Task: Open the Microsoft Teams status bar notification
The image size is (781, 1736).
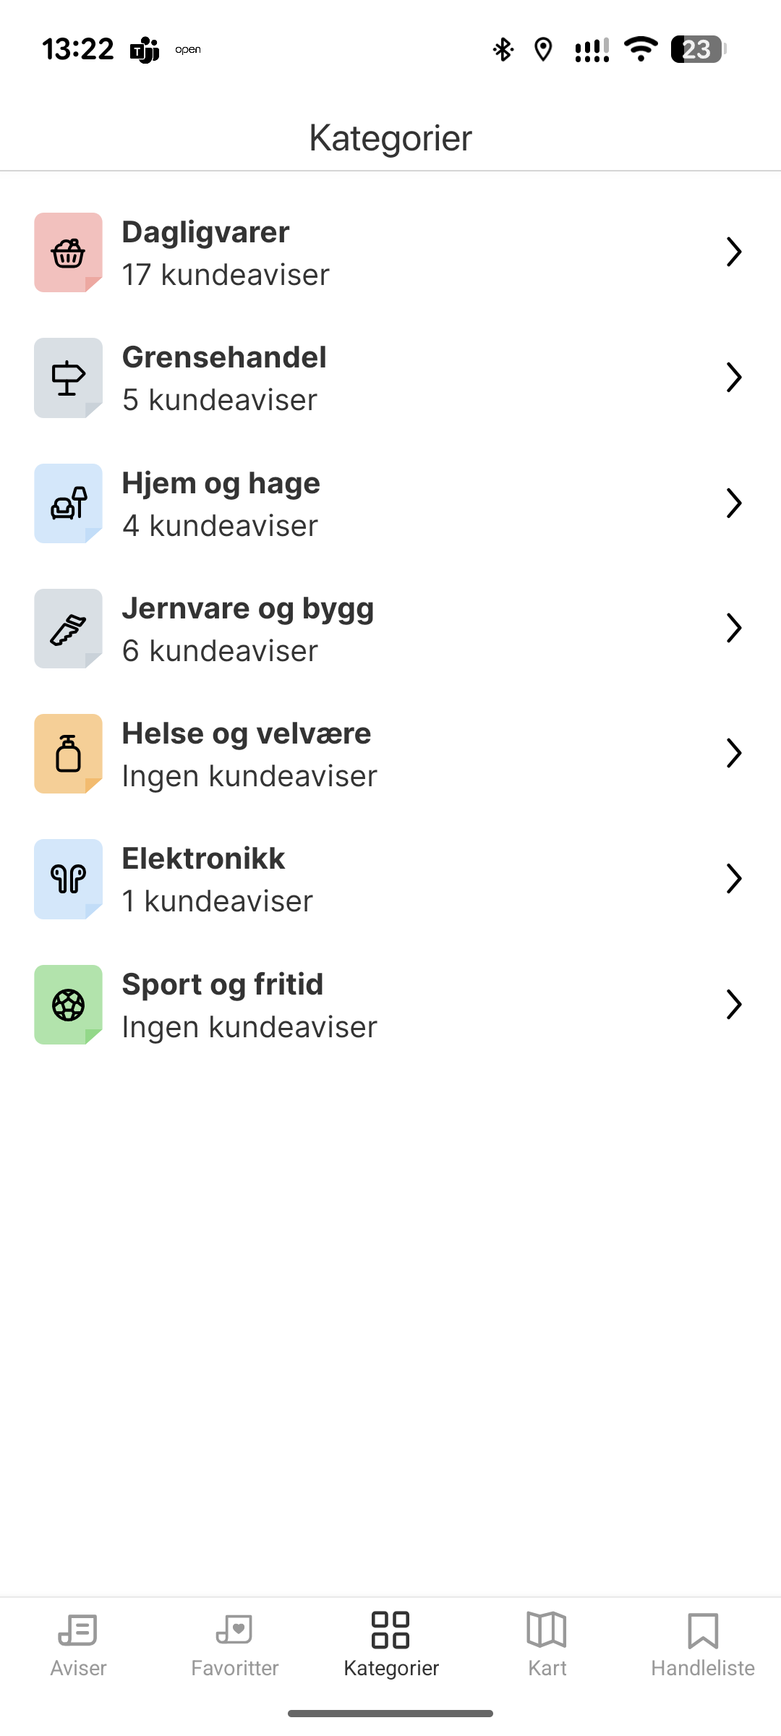Action: point(145,50)
